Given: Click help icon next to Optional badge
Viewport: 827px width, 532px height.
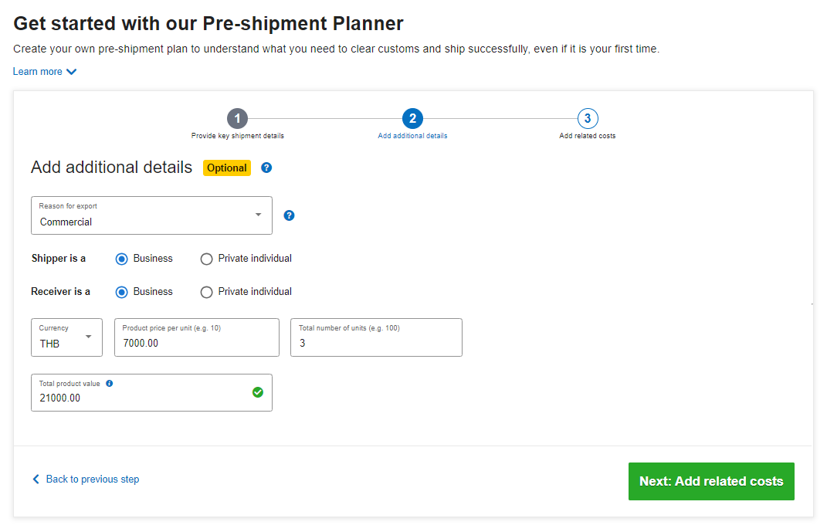Looking at the screenshot, I should 266,168.
